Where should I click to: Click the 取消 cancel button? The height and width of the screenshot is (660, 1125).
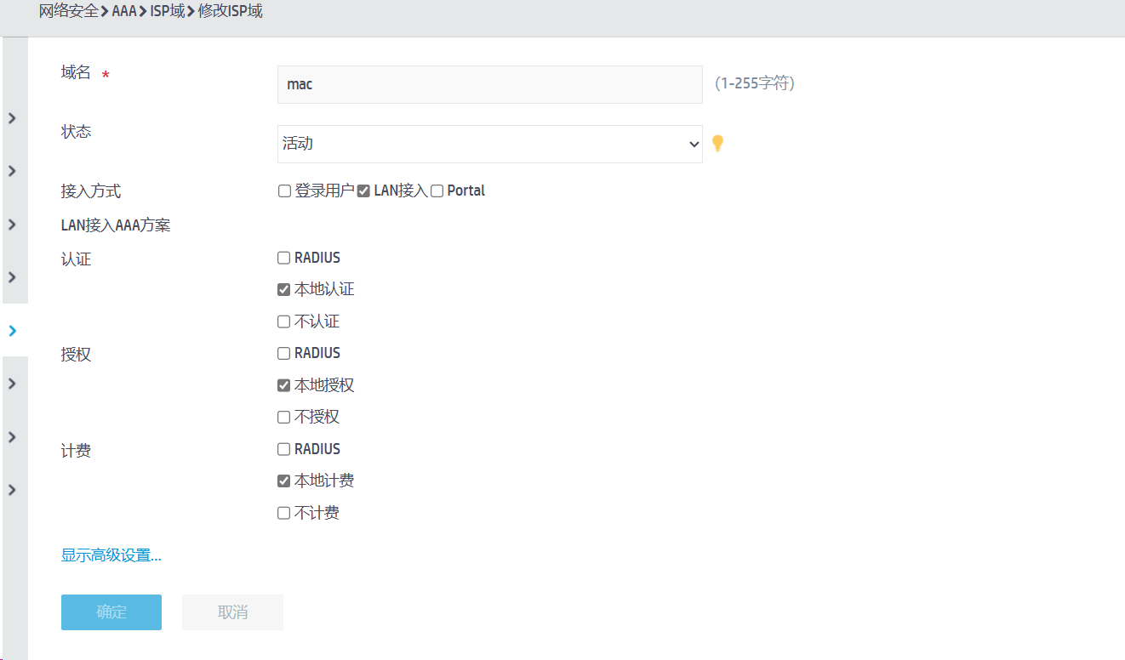232,612
